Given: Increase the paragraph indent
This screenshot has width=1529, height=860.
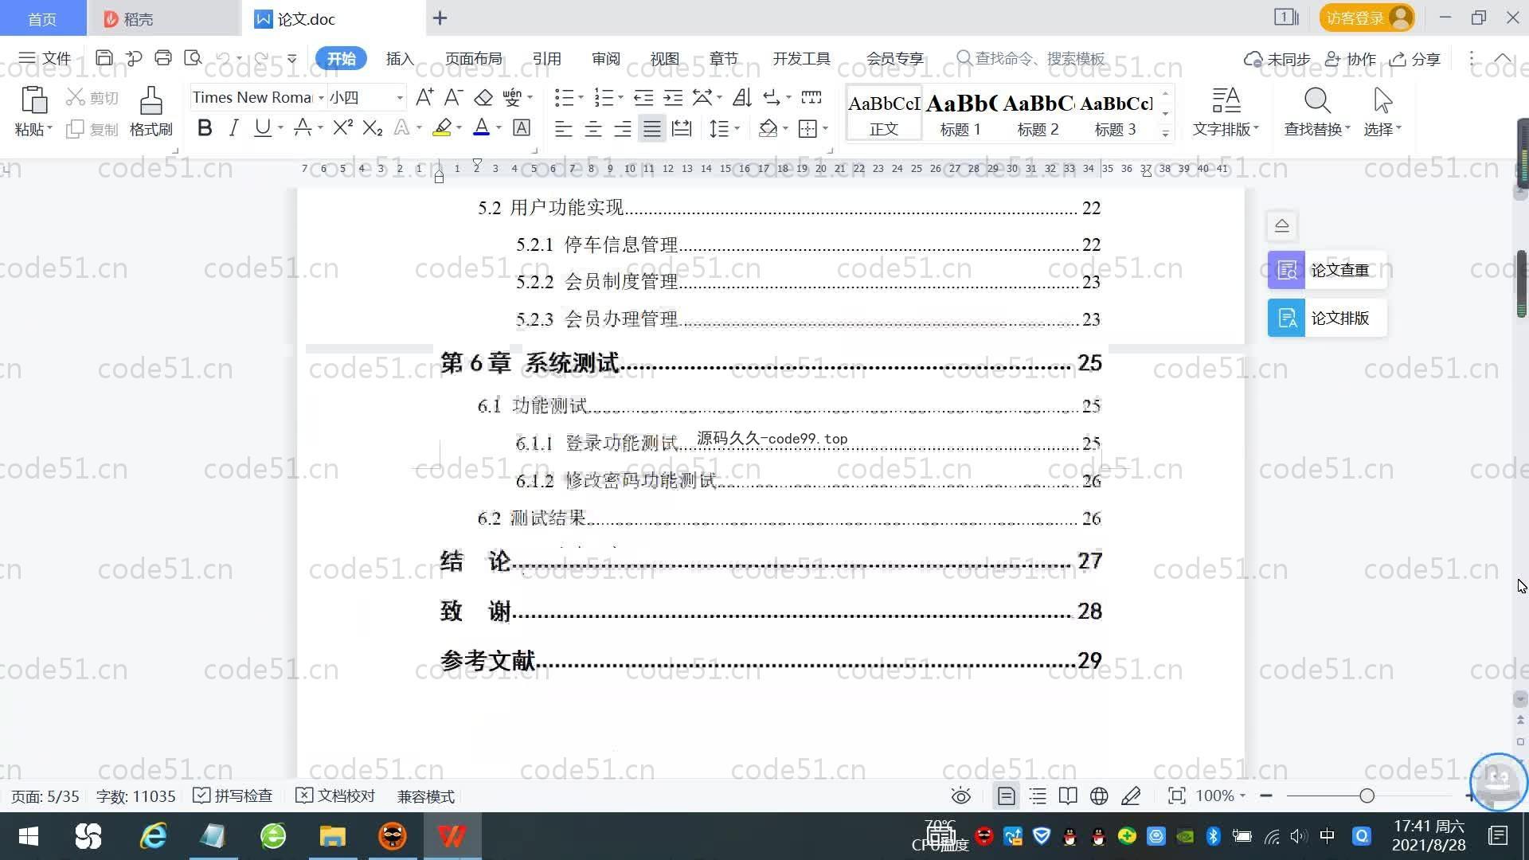Looking at the screenshot, I should tap(673, 97).
